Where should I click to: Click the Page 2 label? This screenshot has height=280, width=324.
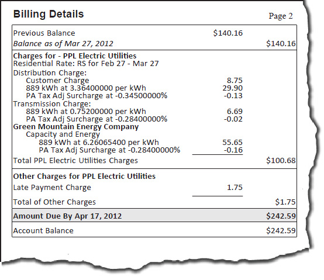[x=281, y=16]
